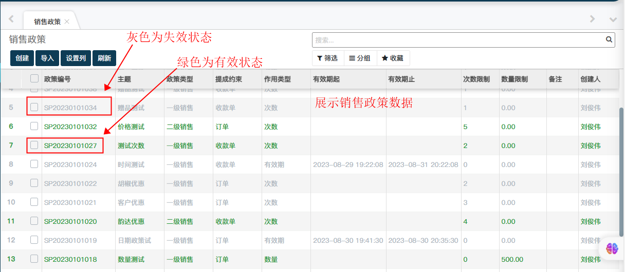Open the brain assistant icon
The height and width of the screenshot is (272, 625).
(612, 248)
